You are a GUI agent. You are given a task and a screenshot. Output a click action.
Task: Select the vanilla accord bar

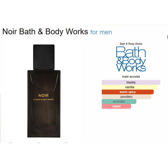[130, 87]
